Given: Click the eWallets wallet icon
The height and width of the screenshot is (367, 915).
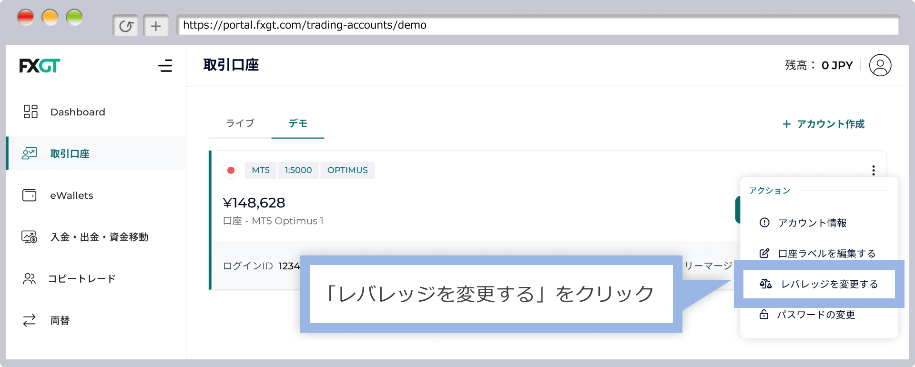Looking at the screenshot, I should [30, 195].
